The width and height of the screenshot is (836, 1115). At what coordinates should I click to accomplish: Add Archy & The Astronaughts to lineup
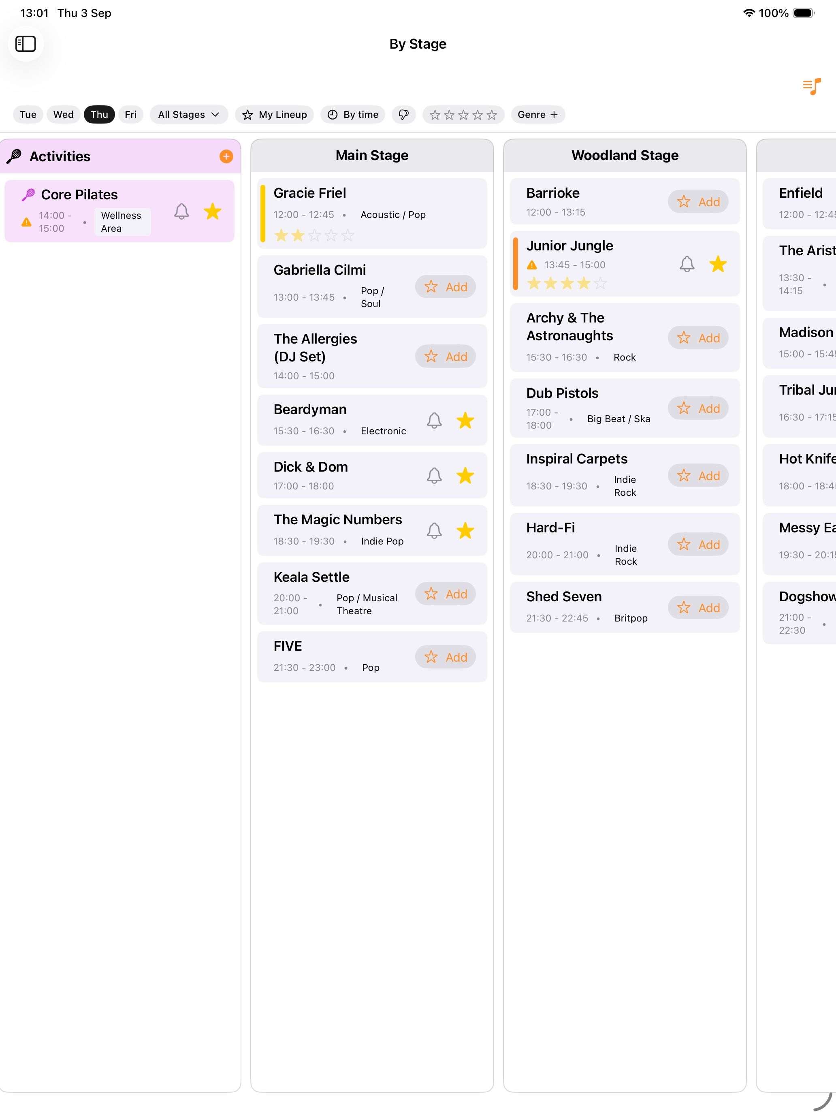tap(698, 338)
